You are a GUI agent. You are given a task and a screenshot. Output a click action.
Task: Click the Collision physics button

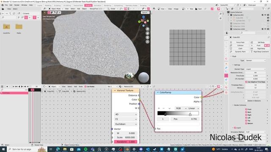[240, 46]
